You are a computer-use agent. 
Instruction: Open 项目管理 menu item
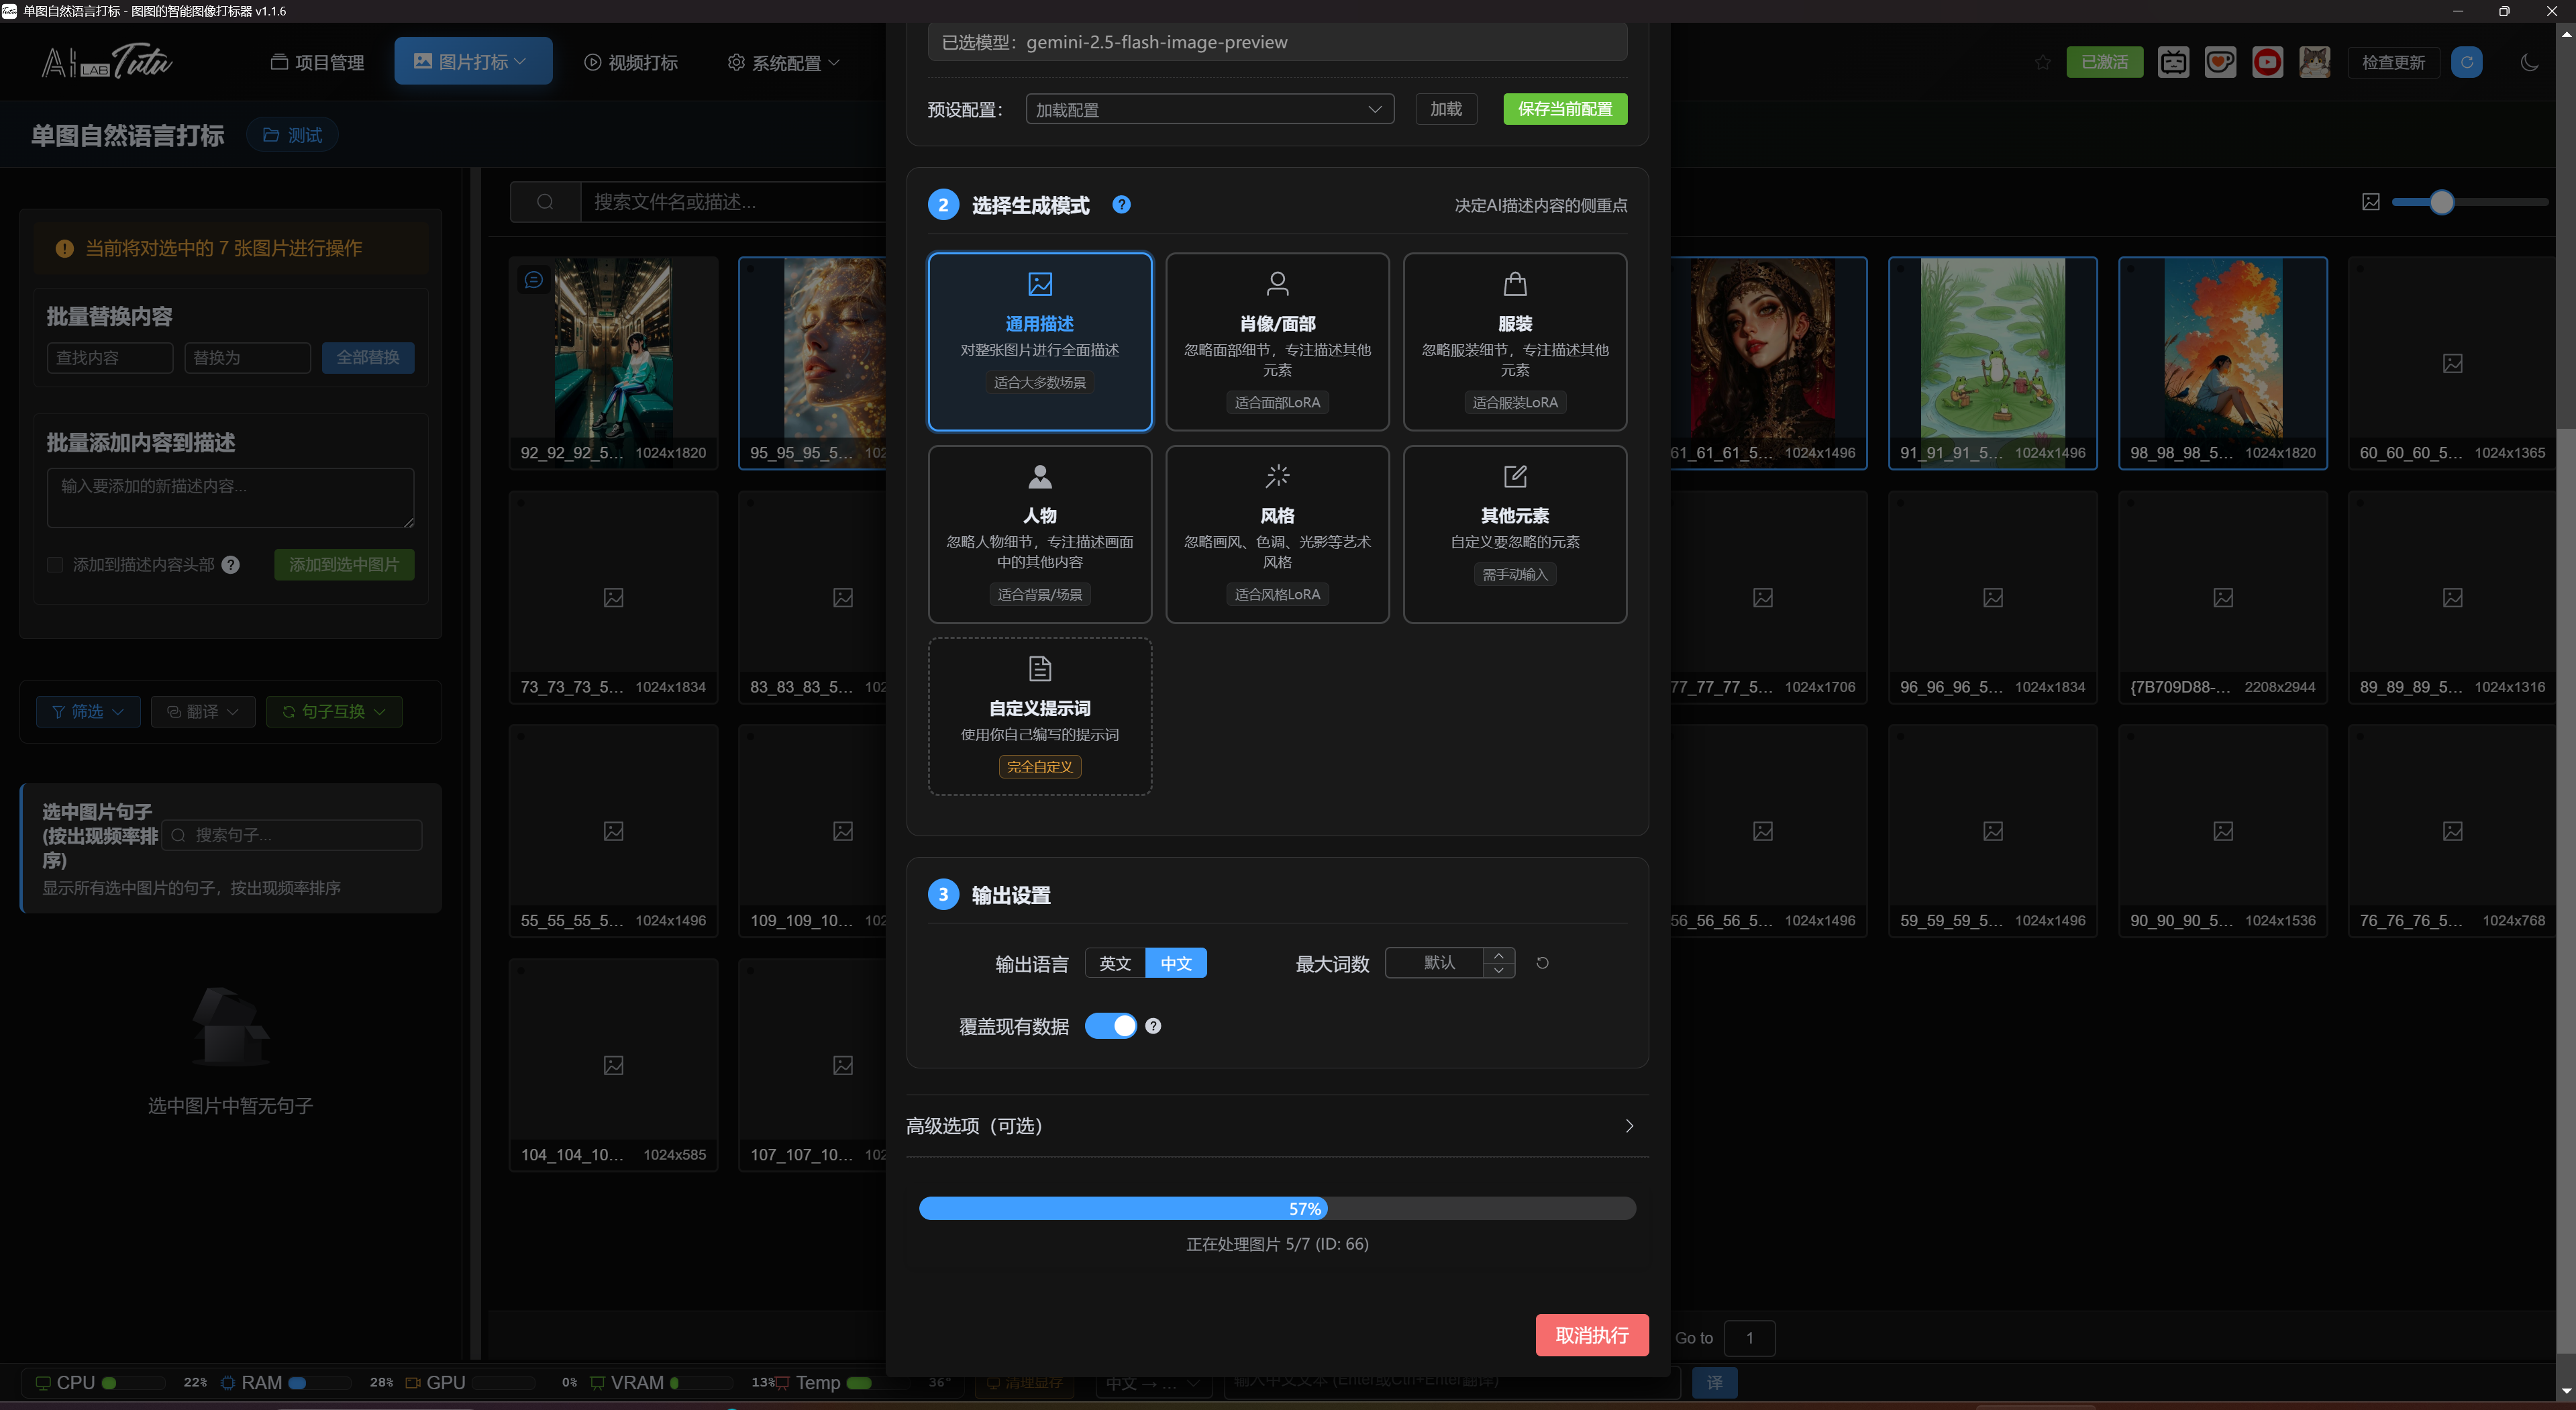click(x=318, y=62)
